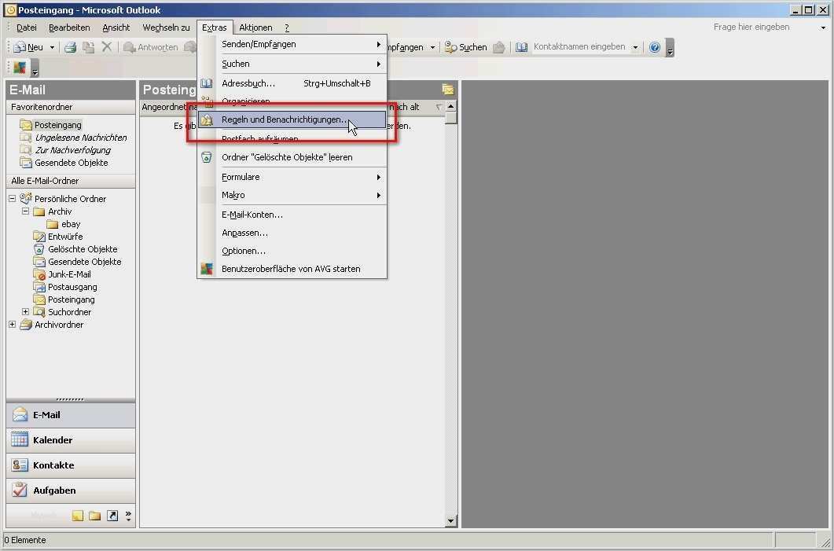Viewport: 834px width, 551px height.
Task: Open the ? help menu
Action: [287, 28]
